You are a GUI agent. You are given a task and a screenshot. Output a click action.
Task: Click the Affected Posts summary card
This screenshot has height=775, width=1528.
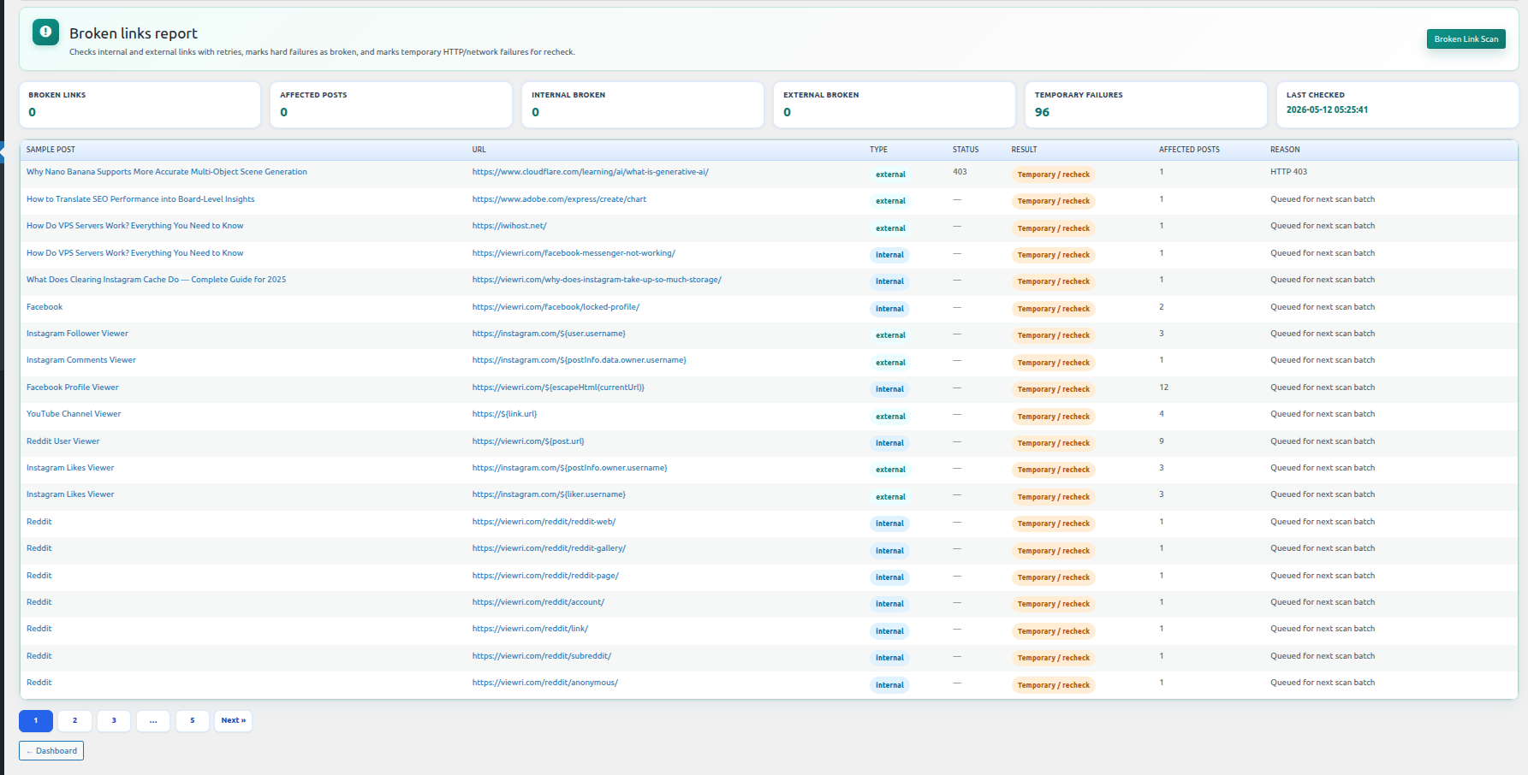click(x=391, y=104)
